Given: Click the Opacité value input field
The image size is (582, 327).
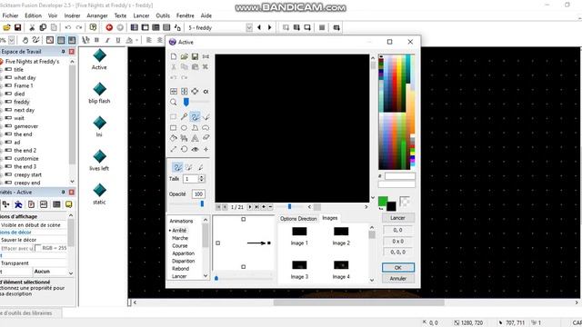Looking at the screenshot, I should coord(198,193).
